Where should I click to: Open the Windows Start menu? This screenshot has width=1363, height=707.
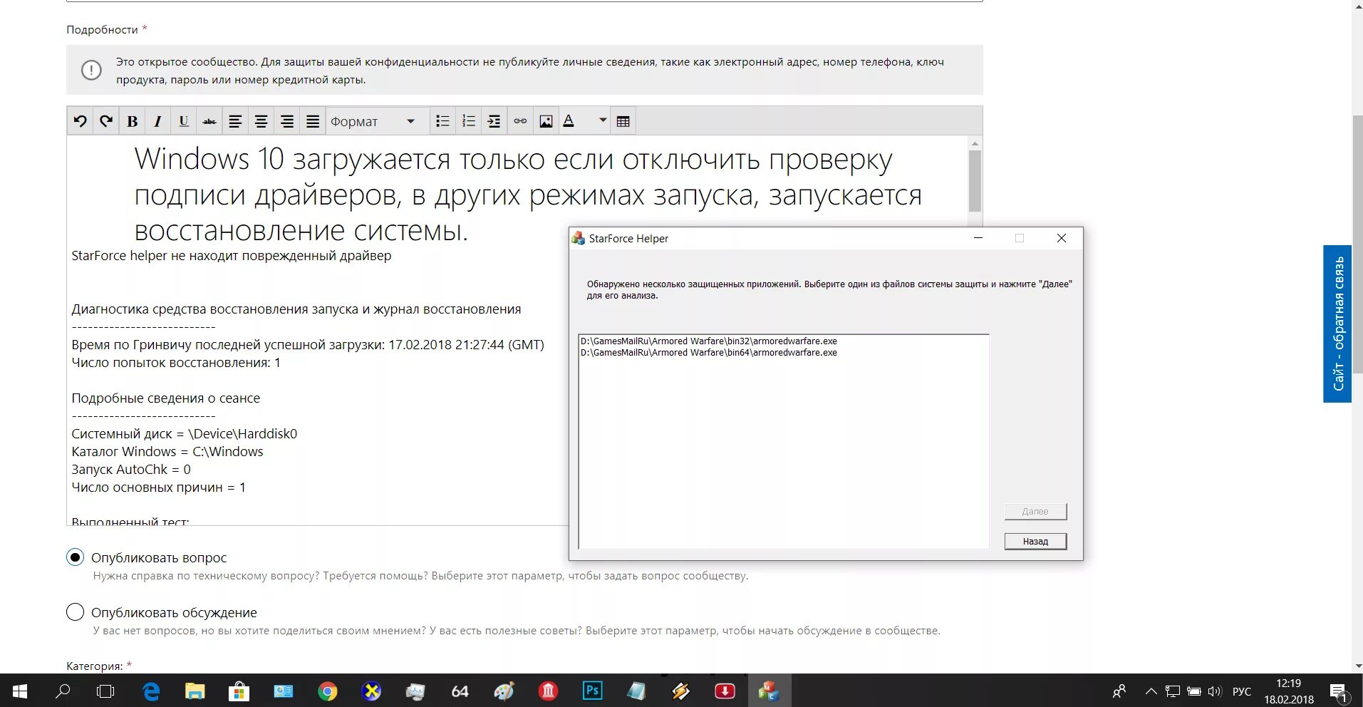(x=20, y=691)
